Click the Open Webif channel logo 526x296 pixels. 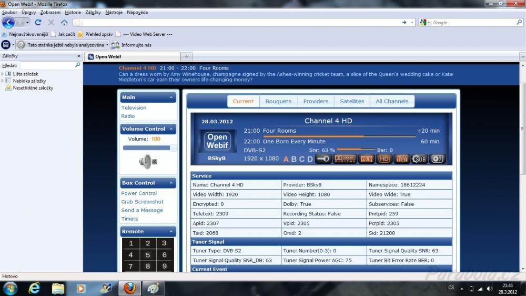[217, 141]
